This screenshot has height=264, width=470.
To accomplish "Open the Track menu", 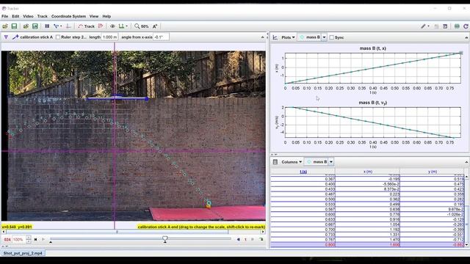I will click(x=43, y=16).
